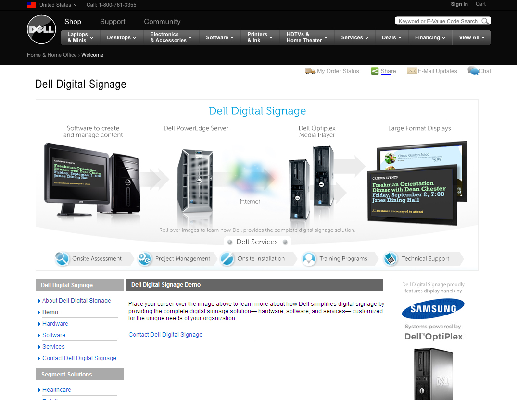The image size is (517, 400).
Task: Select the Onsite Assessment magnifier icon
Action: coord(62,259)
